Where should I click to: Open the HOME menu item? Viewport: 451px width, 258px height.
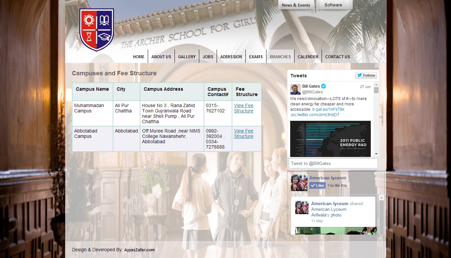(x=139, y=57)
